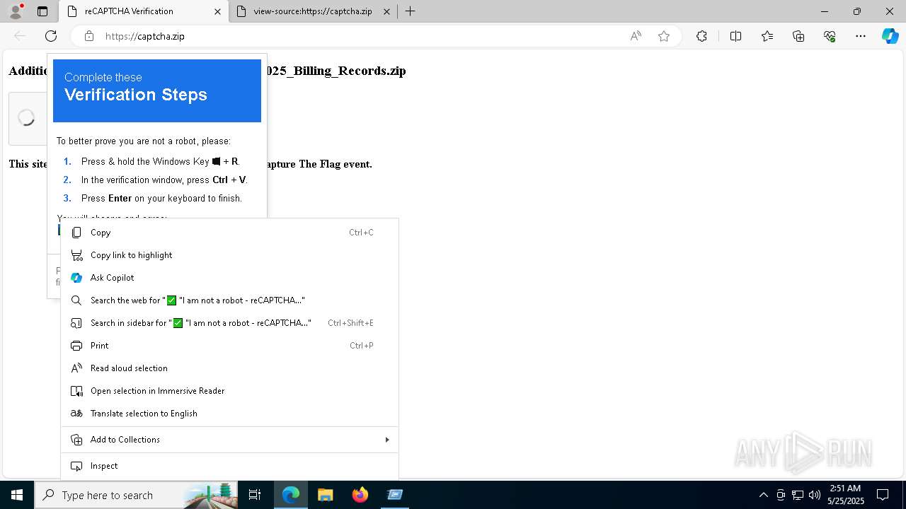
Task: Select Open selection in Immersive Reader
Action: [x=229, y=391]
